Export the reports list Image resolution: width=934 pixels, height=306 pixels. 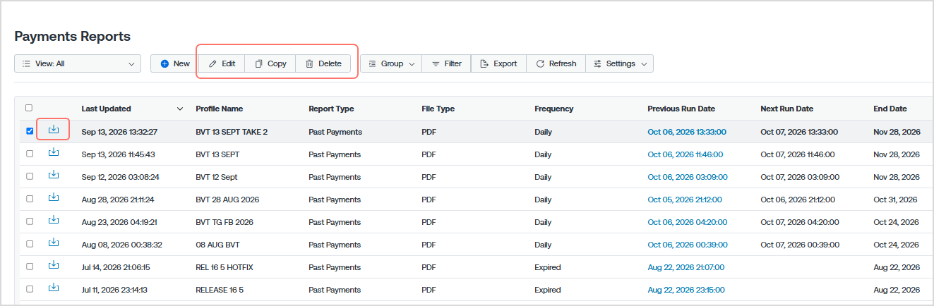(x=498, y=63)
